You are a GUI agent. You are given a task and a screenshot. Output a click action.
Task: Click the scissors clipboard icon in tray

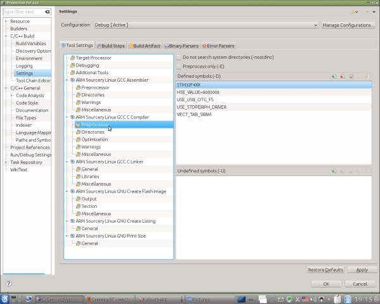(x=298, y=300)
